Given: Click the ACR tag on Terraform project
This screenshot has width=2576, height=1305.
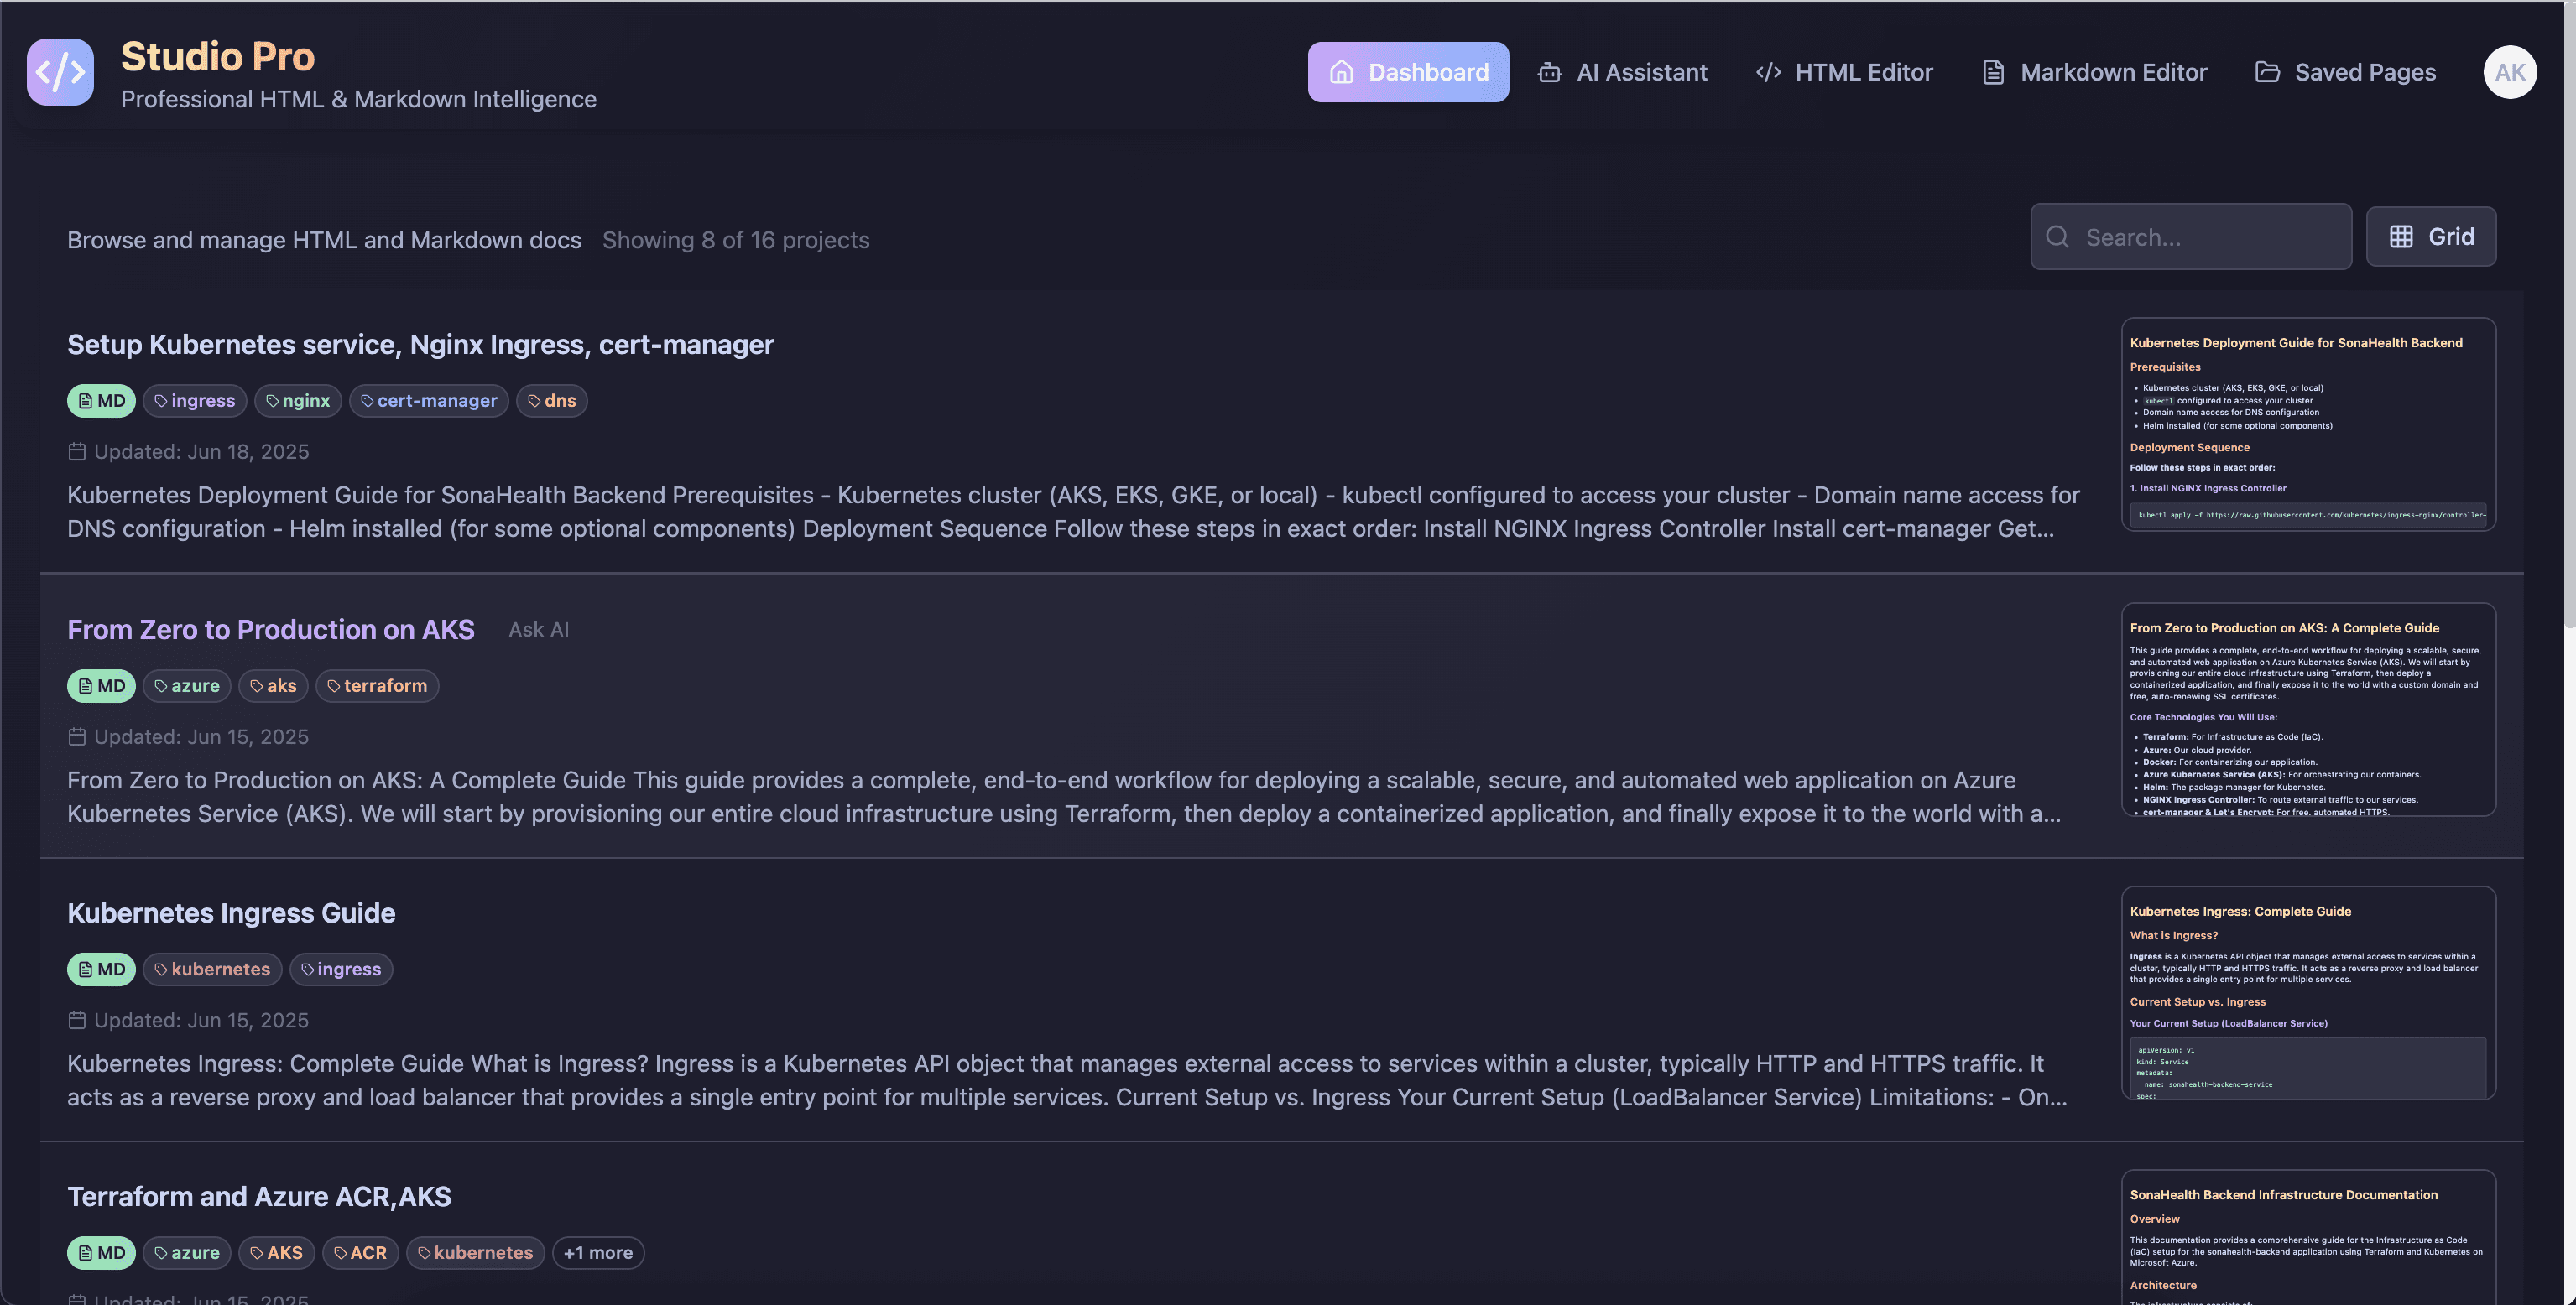Looking at the screenshot, I should pyautogui.click(x=360, y=1253).
